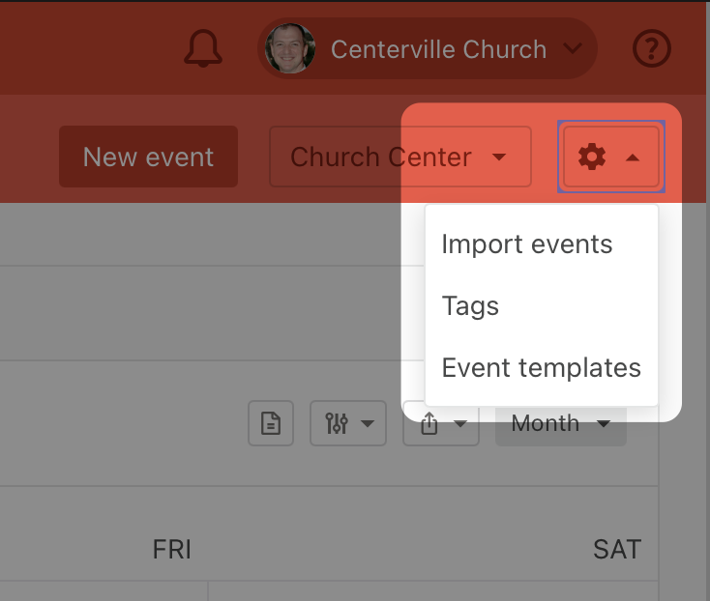
Task: Open the help question mark icon
Action: [652, 48]
